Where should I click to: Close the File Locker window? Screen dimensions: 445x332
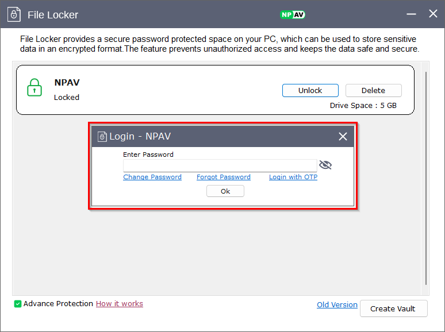pos(433,14)
